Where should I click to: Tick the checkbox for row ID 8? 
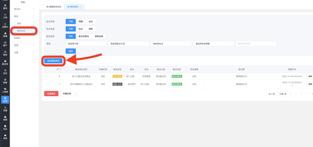coord(48,76)
